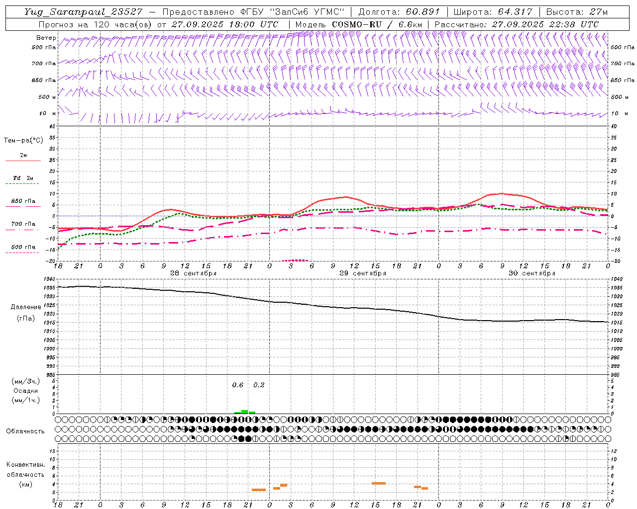Click the (мм/1ч.) precipitation label
This screenshot has width=637, height=509.
point(26,400)
